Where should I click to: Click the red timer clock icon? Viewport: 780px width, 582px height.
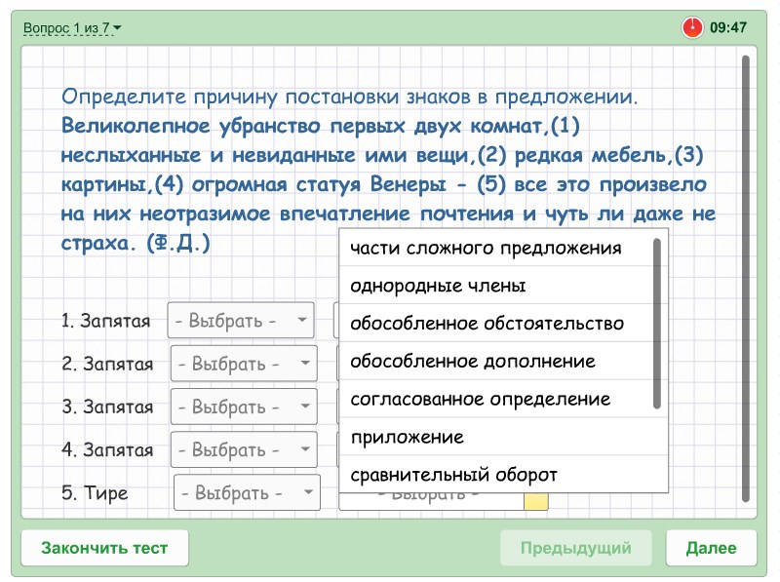click(692, 27)
